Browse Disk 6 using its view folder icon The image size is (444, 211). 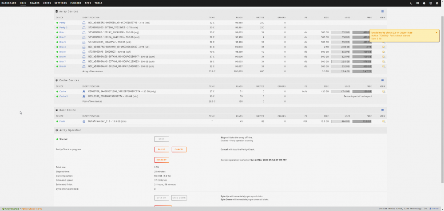click(x=384, y=57)
